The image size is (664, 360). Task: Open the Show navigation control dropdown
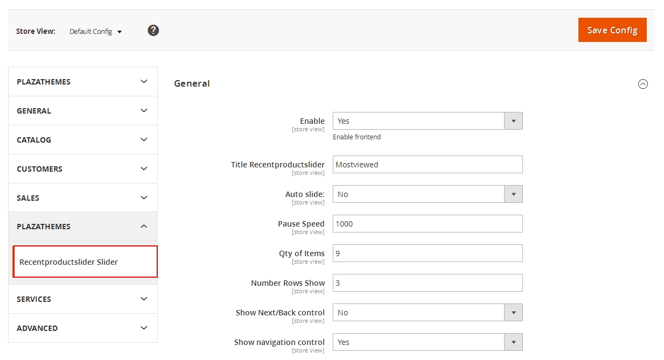[427, 342]
